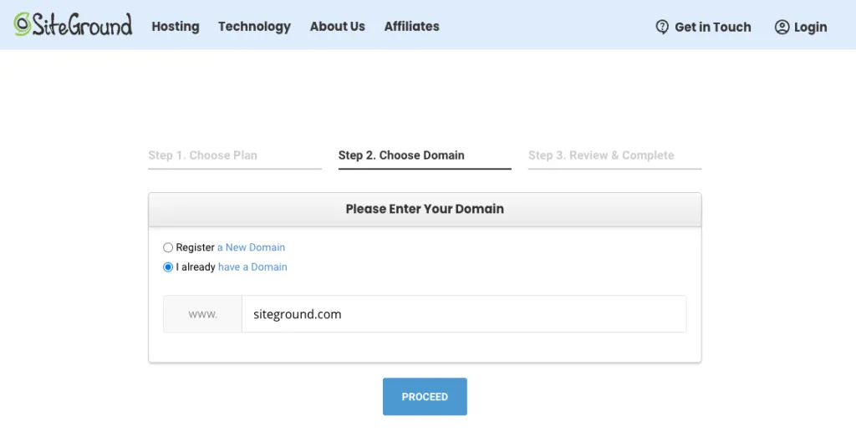Select the Step 2. Choose Domain tab
Screen dimensions: 856x447
(401, 155)
